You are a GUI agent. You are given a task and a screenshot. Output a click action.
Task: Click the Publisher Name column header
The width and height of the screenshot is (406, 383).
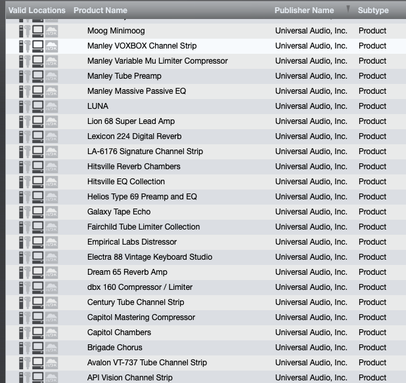pyautogui.click(x=304, y=10)
